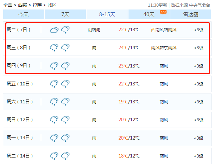Click 20℃/12℃ on the 周日 (12日) row
The width and height of the screenshot is (214, 167).
point(129,120)
